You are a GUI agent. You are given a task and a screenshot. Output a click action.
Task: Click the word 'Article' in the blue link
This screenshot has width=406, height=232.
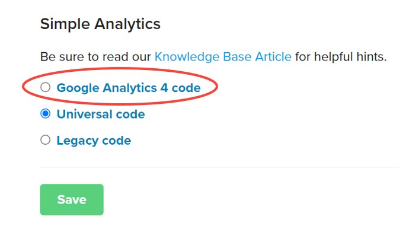point(273,57)
